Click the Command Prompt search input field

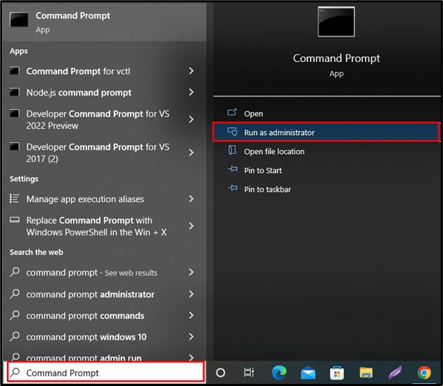(x=105, y=373)
